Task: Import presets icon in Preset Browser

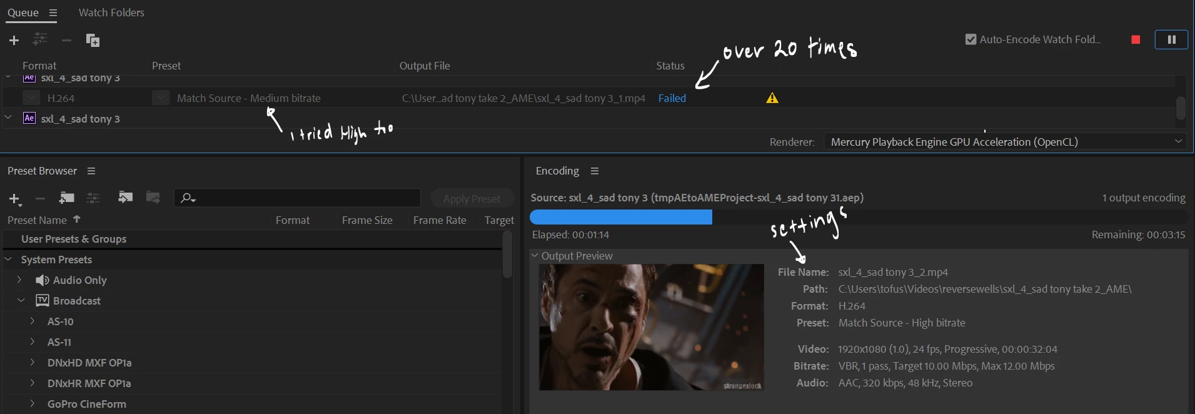Action: pos(125,197)
